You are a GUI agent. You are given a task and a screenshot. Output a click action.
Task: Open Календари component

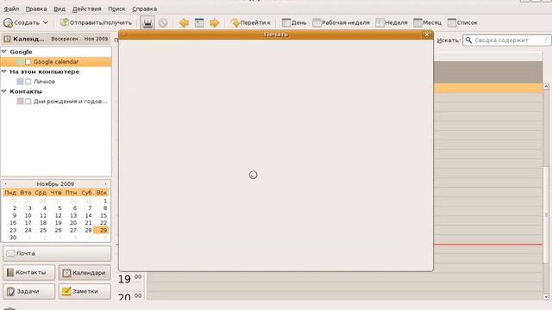[85, 272]
